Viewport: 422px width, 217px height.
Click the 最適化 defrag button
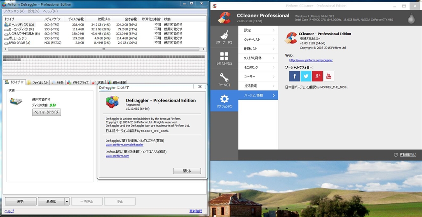pyautogui.click(x=51, y=201)
